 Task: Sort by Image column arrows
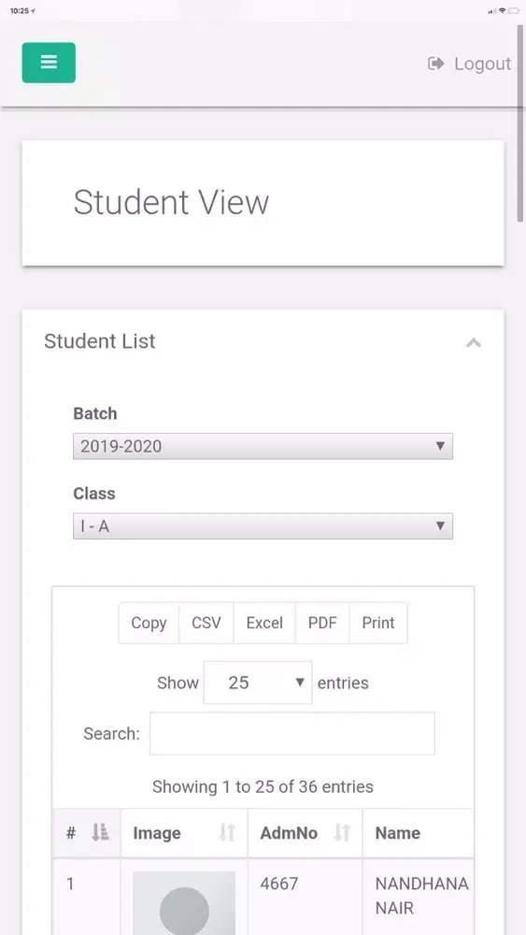click(x=227, y=832)
